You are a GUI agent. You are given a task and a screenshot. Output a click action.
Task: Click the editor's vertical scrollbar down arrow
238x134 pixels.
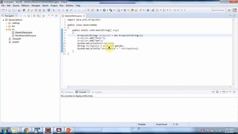click(234, 84)
